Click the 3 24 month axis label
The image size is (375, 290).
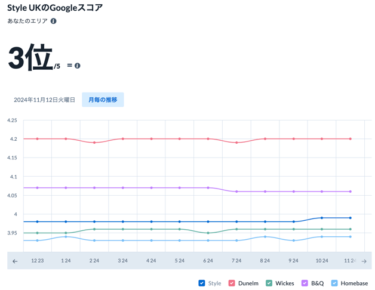click(122, 261)
